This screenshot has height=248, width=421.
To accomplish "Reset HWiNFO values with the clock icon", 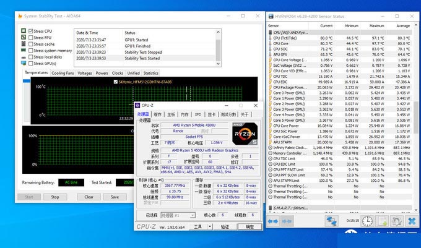I will (x=367, y=221).
